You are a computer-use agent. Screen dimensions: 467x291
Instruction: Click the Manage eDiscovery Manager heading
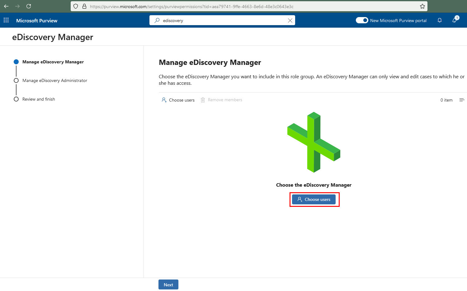pos(210,62)
